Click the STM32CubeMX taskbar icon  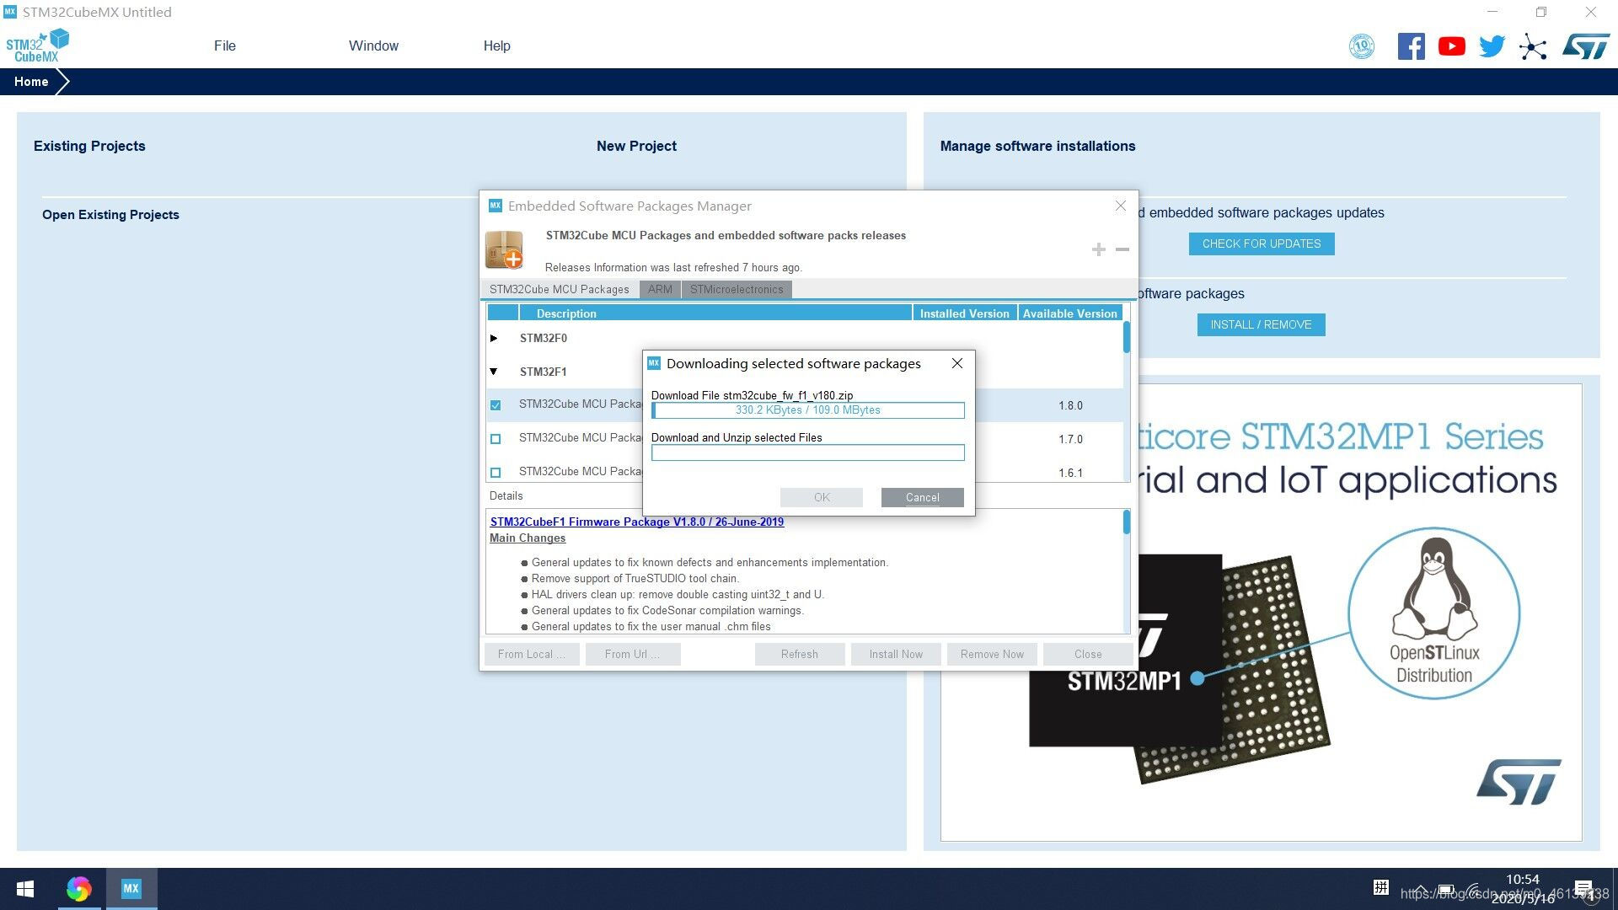(x=132, y=889)
